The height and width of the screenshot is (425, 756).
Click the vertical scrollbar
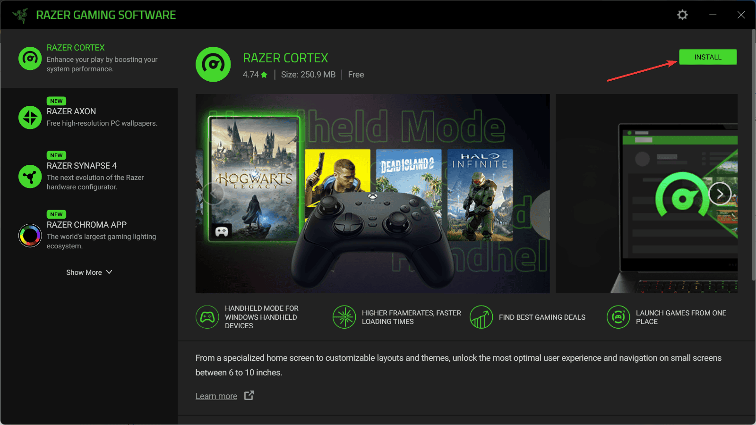tap(753, 155)
